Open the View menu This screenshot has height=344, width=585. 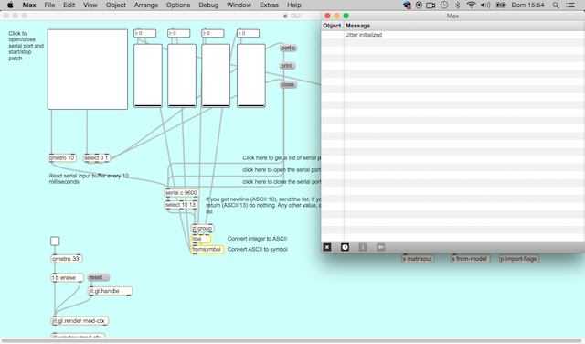click(90, 5)
